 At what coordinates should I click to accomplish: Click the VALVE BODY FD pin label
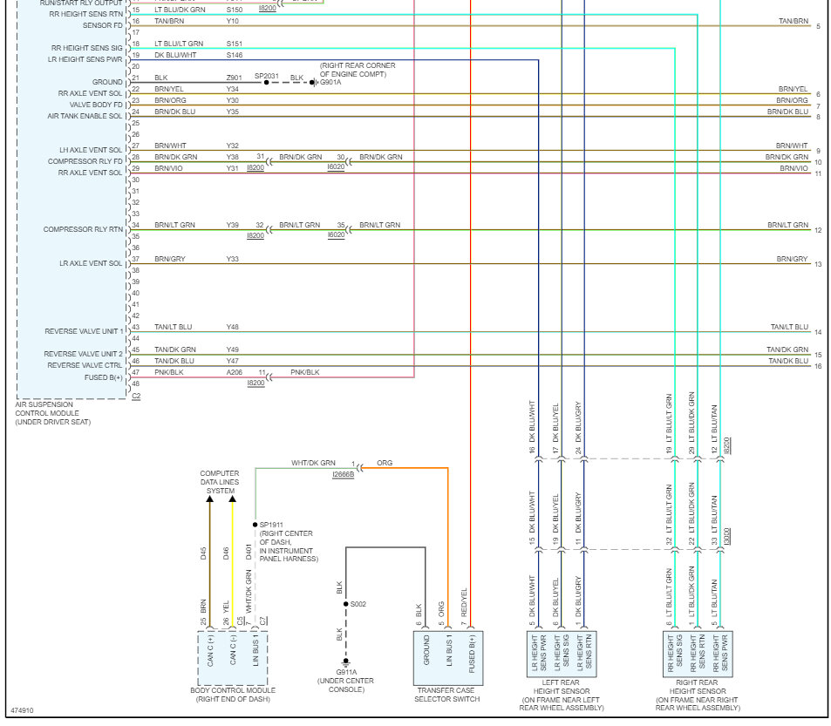pyautogui.click(x=96, y=105)
